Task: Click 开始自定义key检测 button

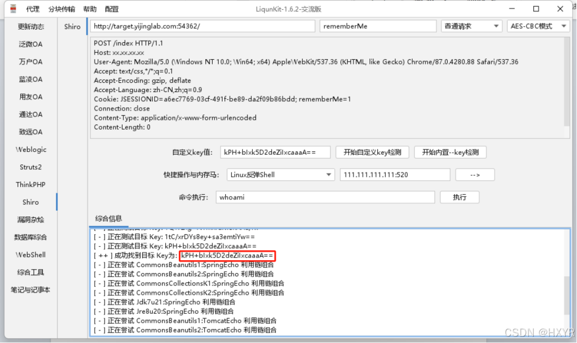Action: click(x=372, y=152)
